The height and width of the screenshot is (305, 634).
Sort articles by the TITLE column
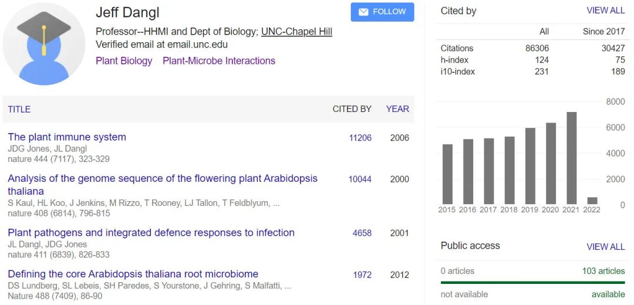click(x=19, y=109)
